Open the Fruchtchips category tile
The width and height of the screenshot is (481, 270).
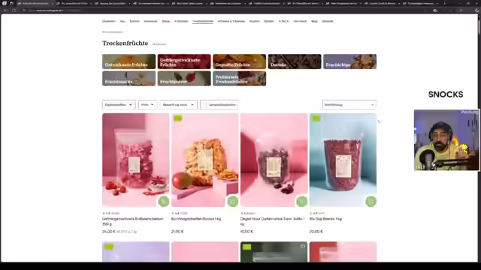pyautogui.click(x=349, y=61)
